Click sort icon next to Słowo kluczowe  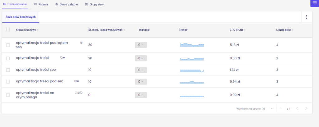point(38,30)
